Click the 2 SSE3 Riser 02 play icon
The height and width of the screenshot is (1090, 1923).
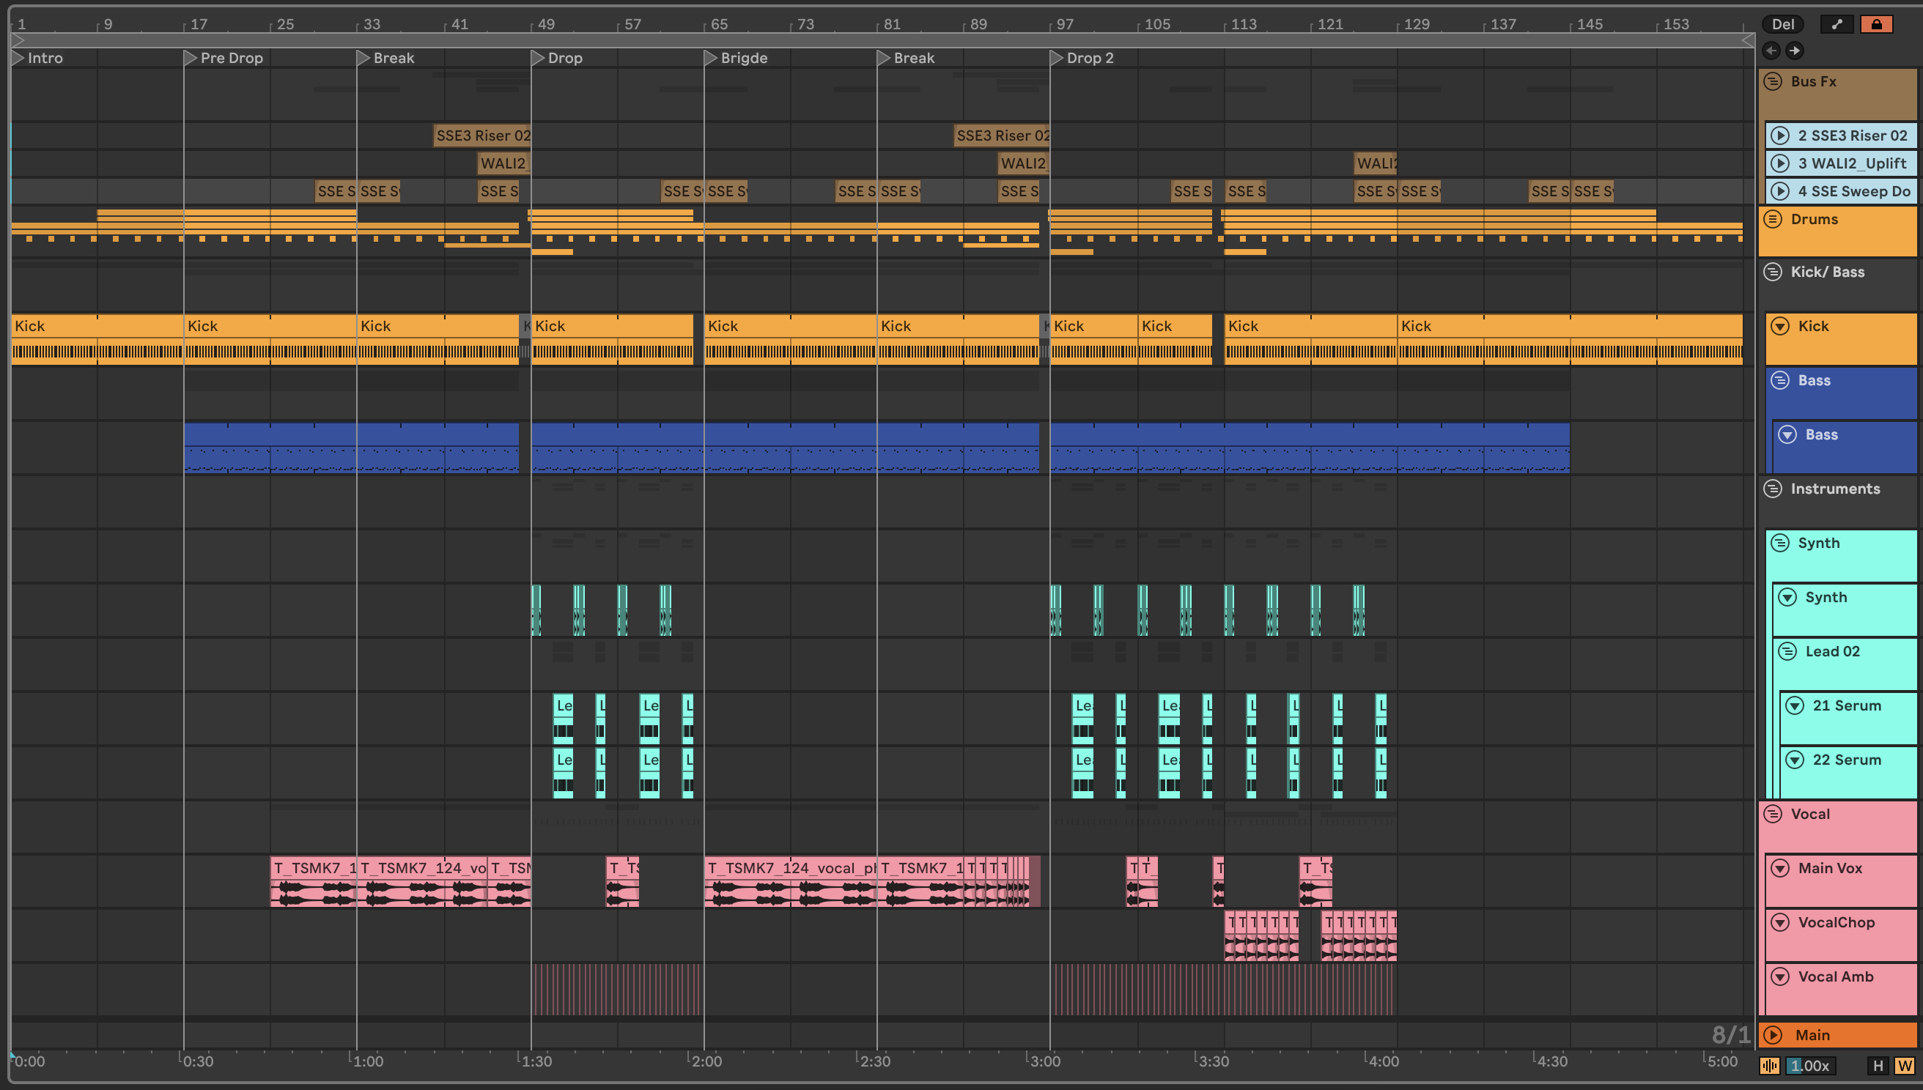click(x=1780, y=136)
